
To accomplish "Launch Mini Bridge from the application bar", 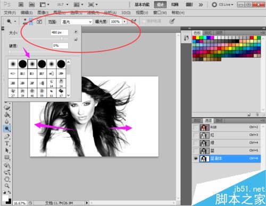I will [31, 4].
